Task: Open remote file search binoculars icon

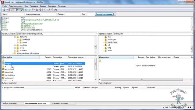Action: tap(55, 10)
